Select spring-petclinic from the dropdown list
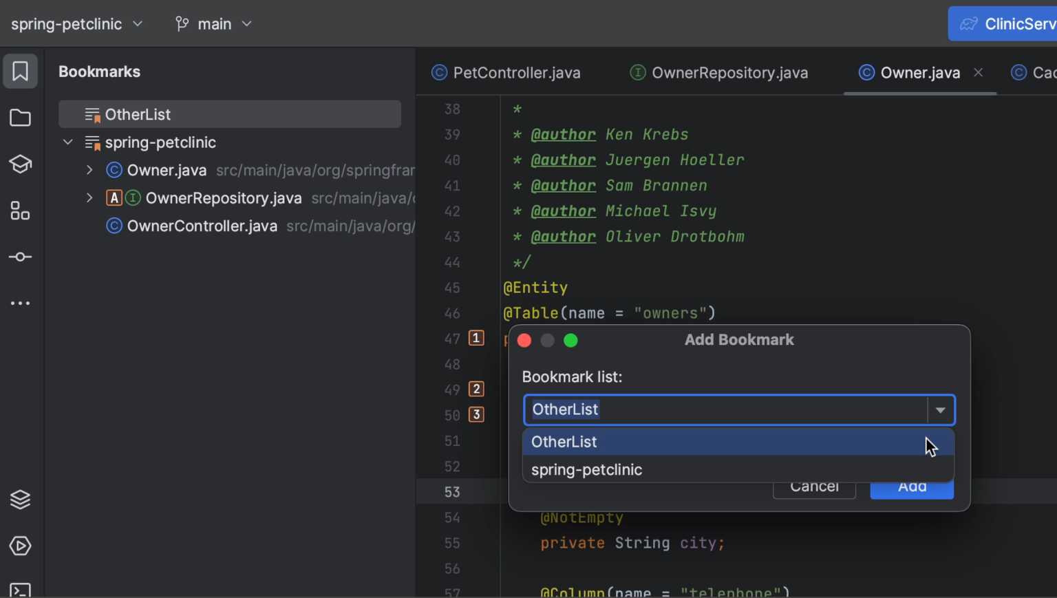 (x=586, y=469)
